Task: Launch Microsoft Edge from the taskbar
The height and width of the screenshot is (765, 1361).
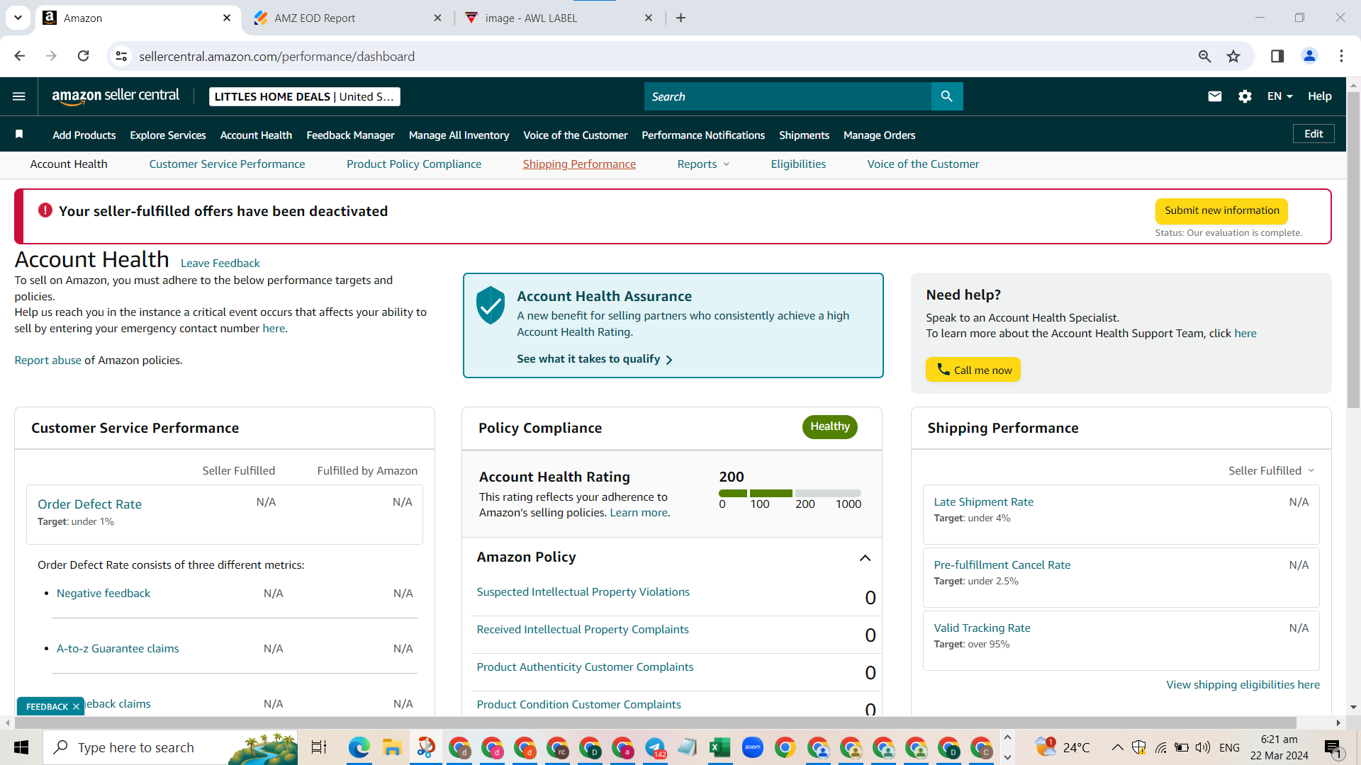Action: pos(359,747)
